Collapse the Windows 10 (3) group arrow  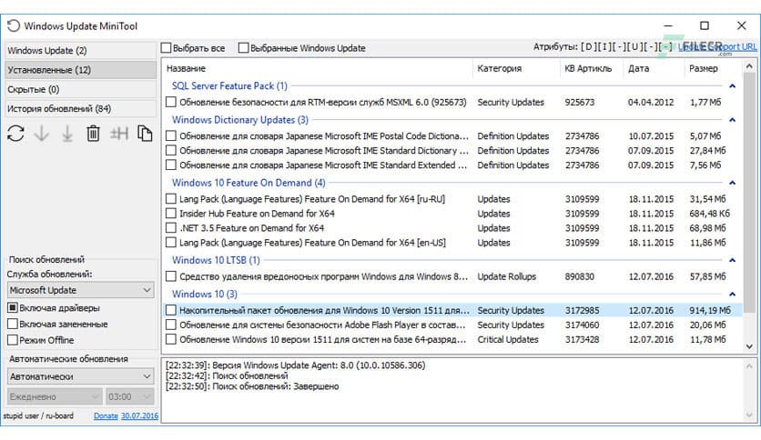click(733, 295)
